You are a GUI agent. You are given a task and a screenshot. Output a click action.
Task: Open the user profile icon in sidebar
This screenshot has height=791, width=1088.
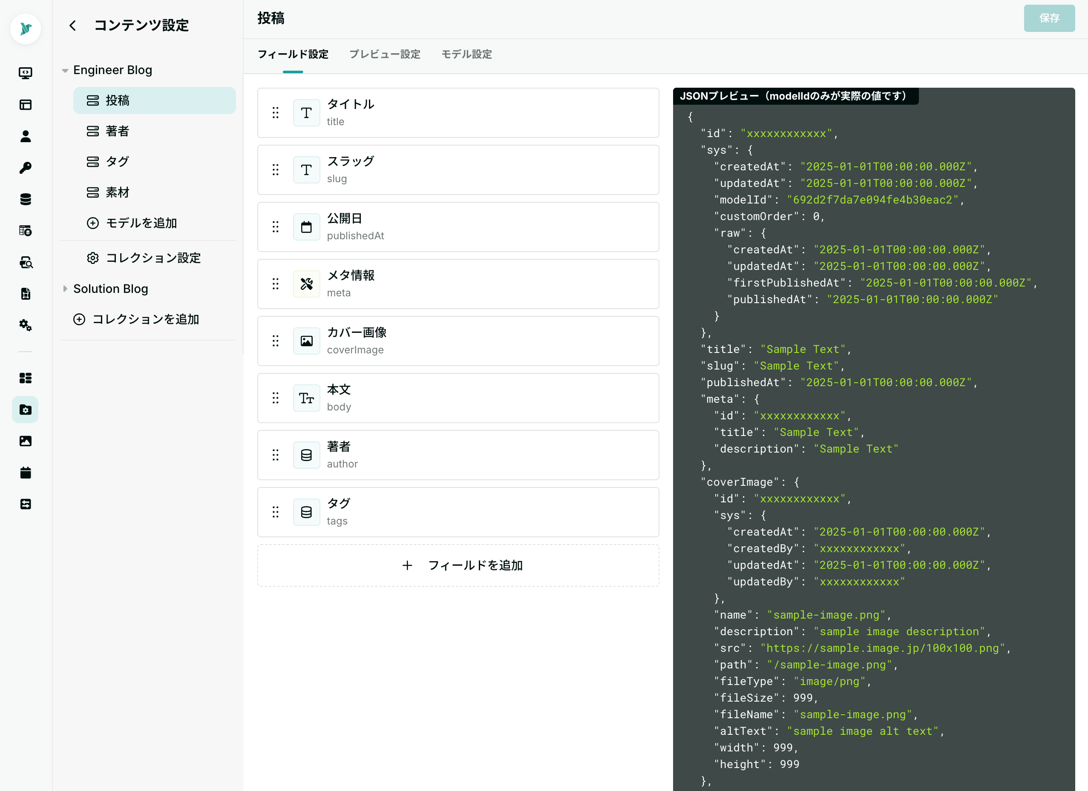pyautogui.click(x=26, y=137)
